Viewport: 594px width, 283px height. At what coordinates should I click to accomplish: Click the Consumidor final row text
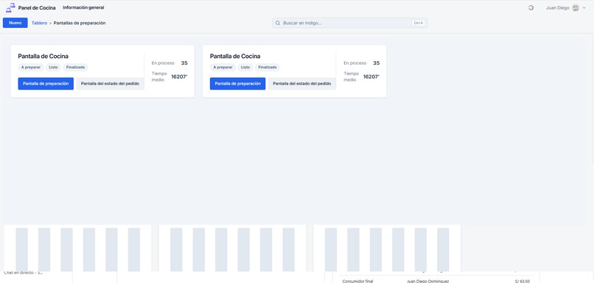tap(357, 281)
